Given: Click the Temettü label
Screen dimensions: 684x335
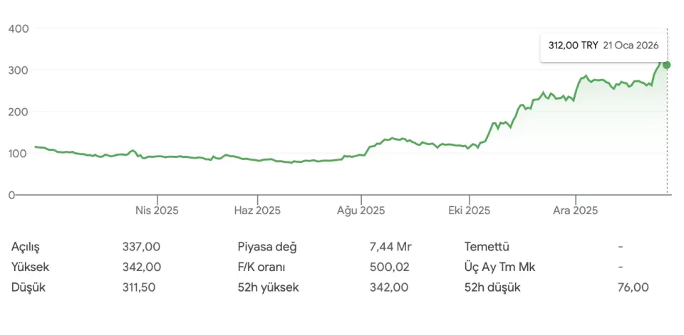Looking at the screenshot, I should click(x=487, y=247).
